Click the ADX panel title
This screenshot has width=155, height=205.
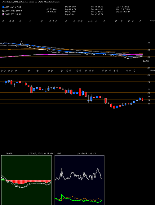[59, 153]
